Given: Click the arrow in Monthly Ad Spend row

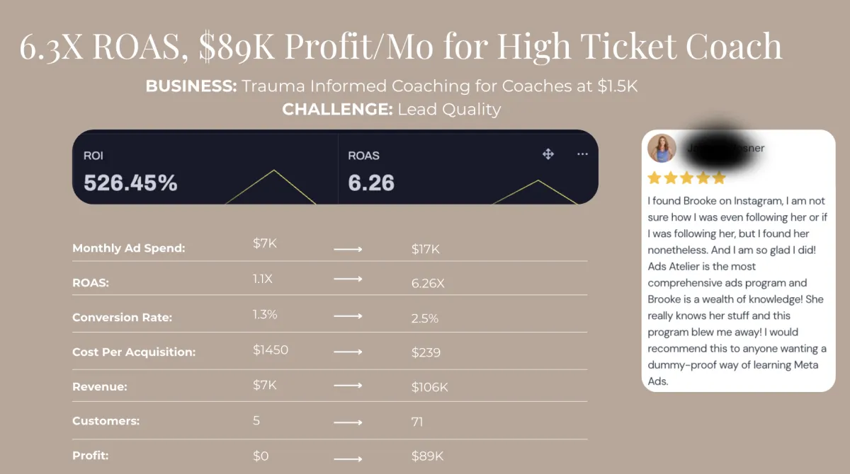Looking at the screenshot, I should click(348, 249).
